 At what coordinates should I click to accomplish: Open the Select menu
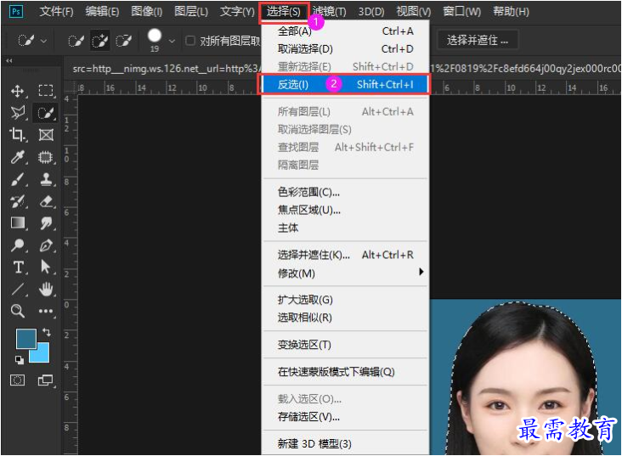(283, 12)
